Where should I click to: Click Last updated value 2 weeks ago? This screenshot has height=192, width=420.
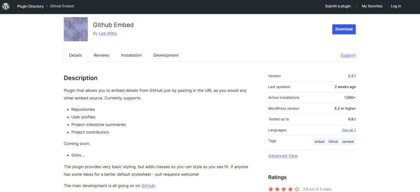[345, 87]
